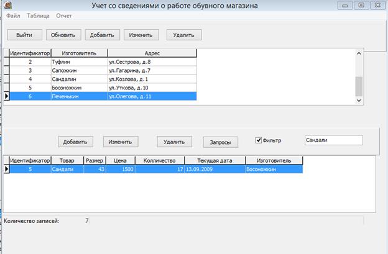Click Изготовитель header in products table
Image resolution: width=388 pixels, height=254 pixels.
pos(274,161)
